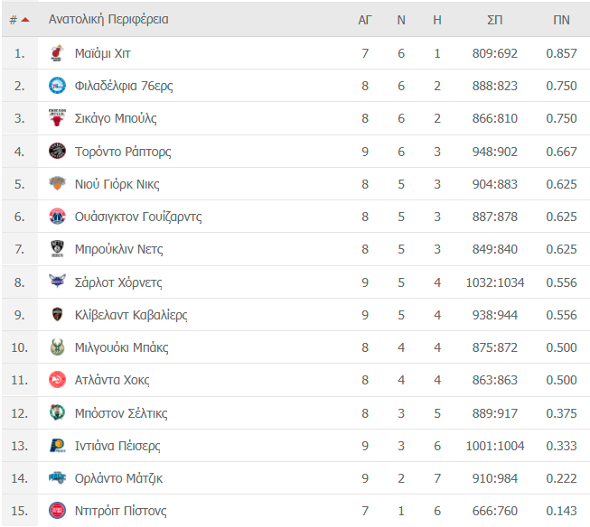The image size is (590, 527).
Task: Click the Philadelphia 76ers logo
Action: pos(57,86)
